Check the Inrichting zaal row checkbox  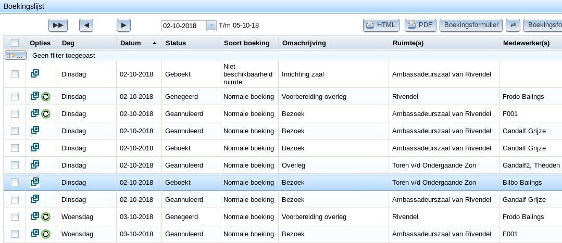pyautogui.click(x=15, y=74)
